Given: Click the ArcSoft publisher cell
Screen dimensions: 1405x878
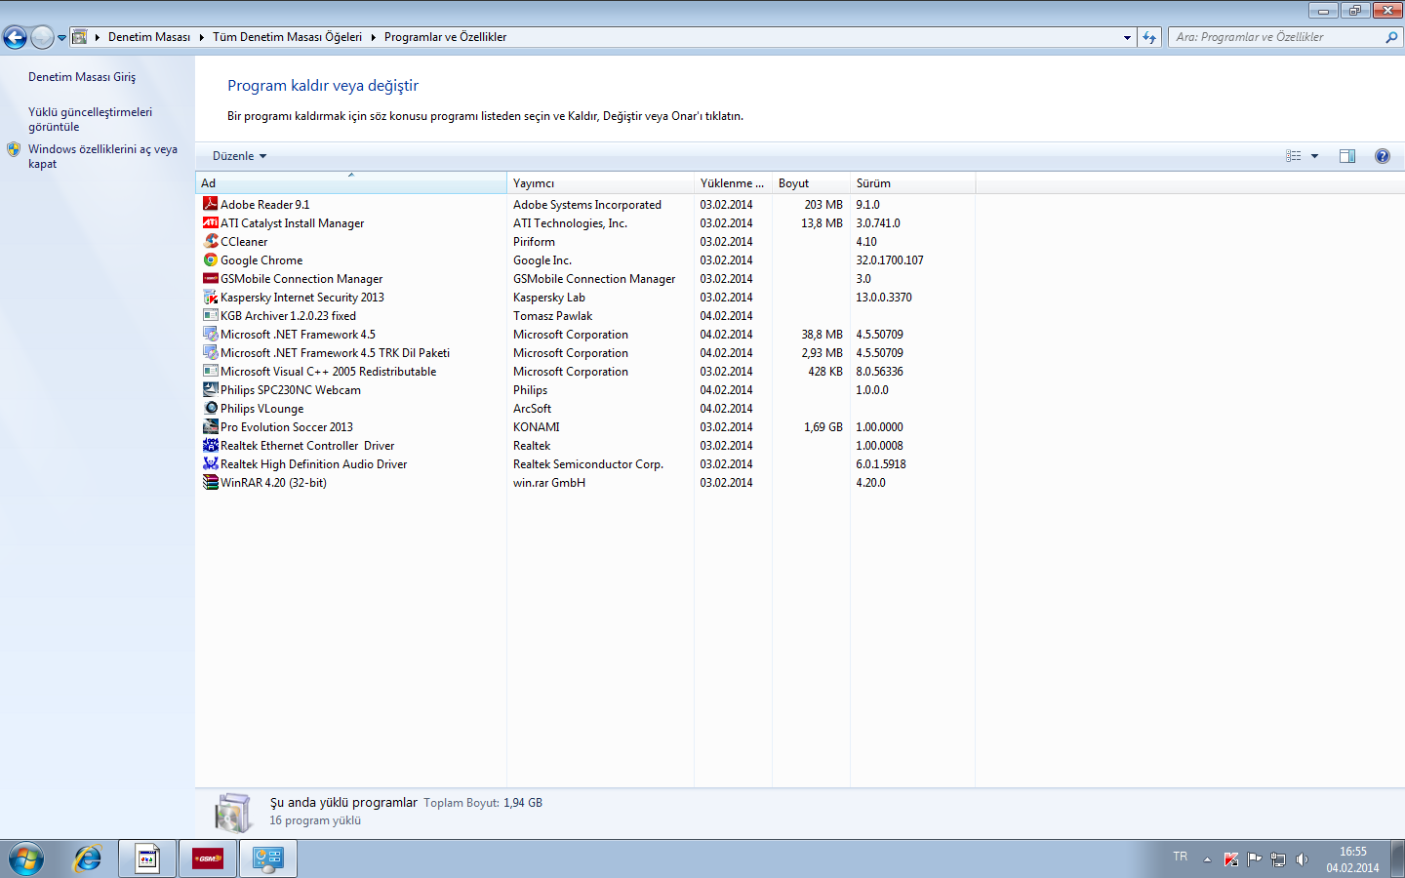Looking at the screenshot, I should (533, 408).
